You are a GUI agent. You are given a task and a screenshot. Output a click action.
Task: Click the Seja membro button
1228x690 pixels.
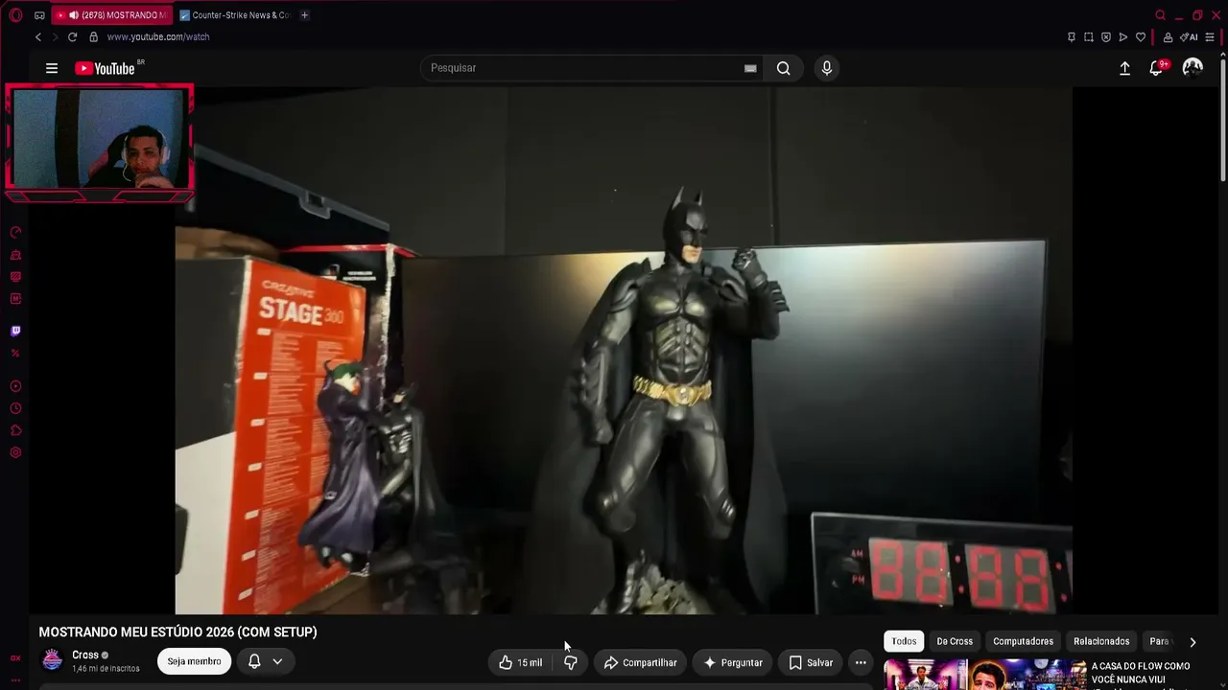click(194, 661)
